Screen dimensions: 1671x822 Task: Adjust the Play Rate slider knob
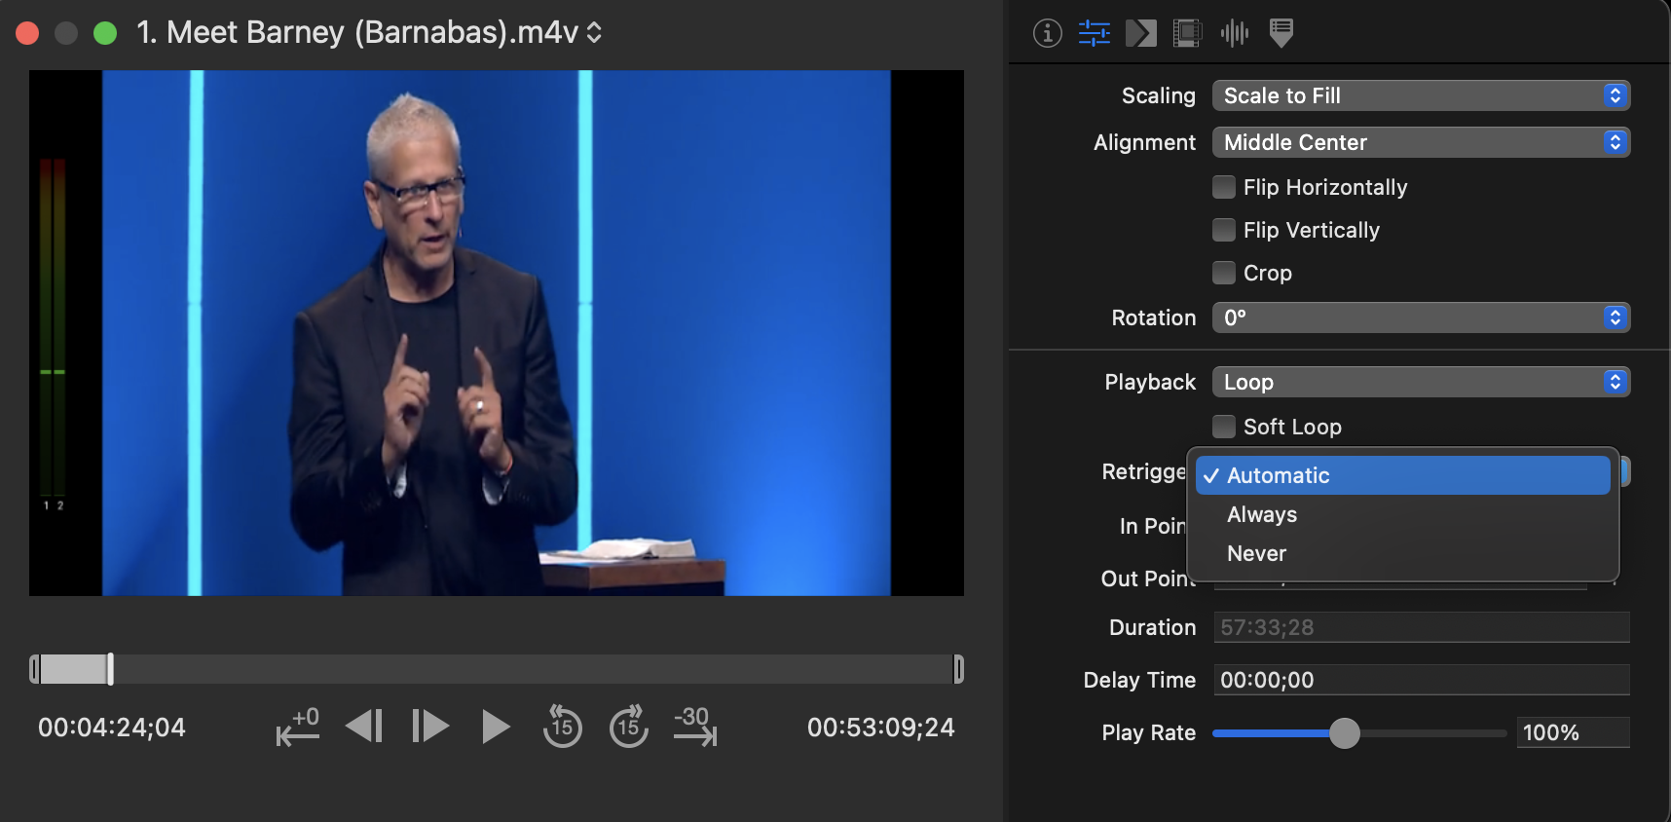point(1344,732)
